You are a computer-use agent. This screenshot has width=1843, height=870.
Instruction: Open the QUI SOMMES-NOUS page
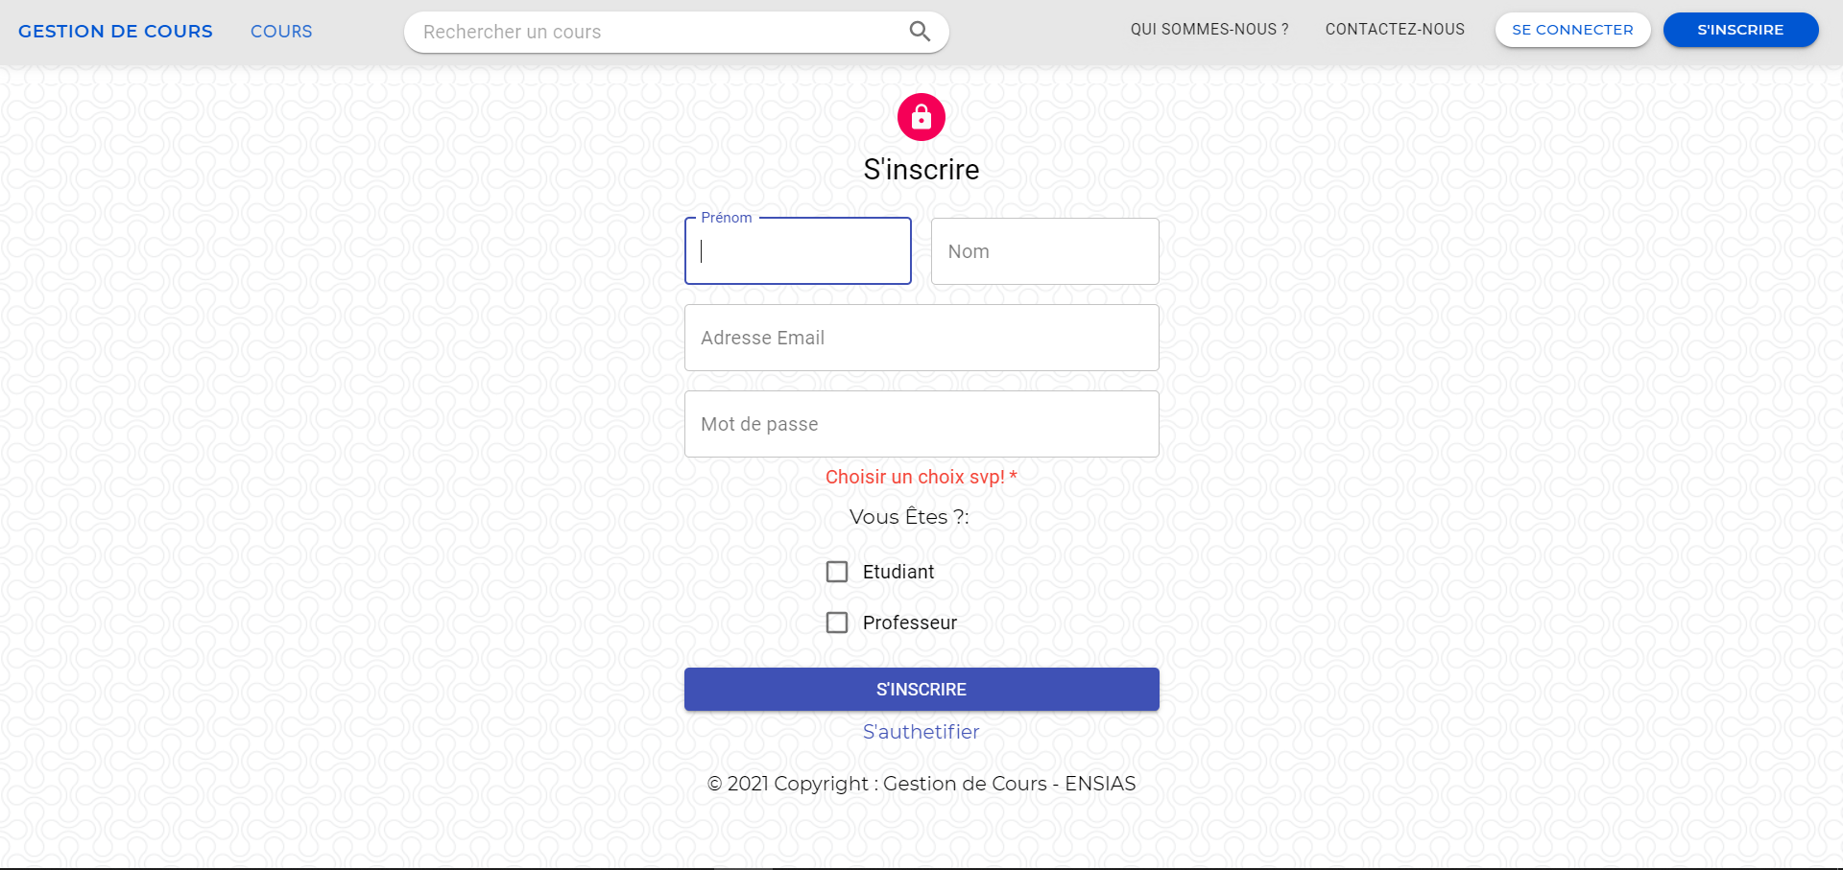[x=1209, y=29]
